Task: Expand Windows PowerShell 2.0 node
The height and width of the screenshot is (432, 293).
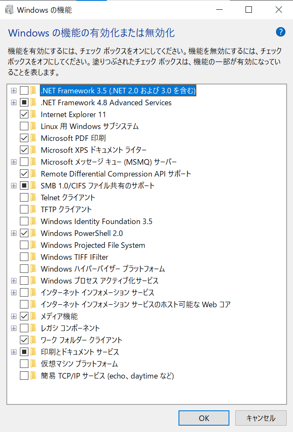Action: 14,233
